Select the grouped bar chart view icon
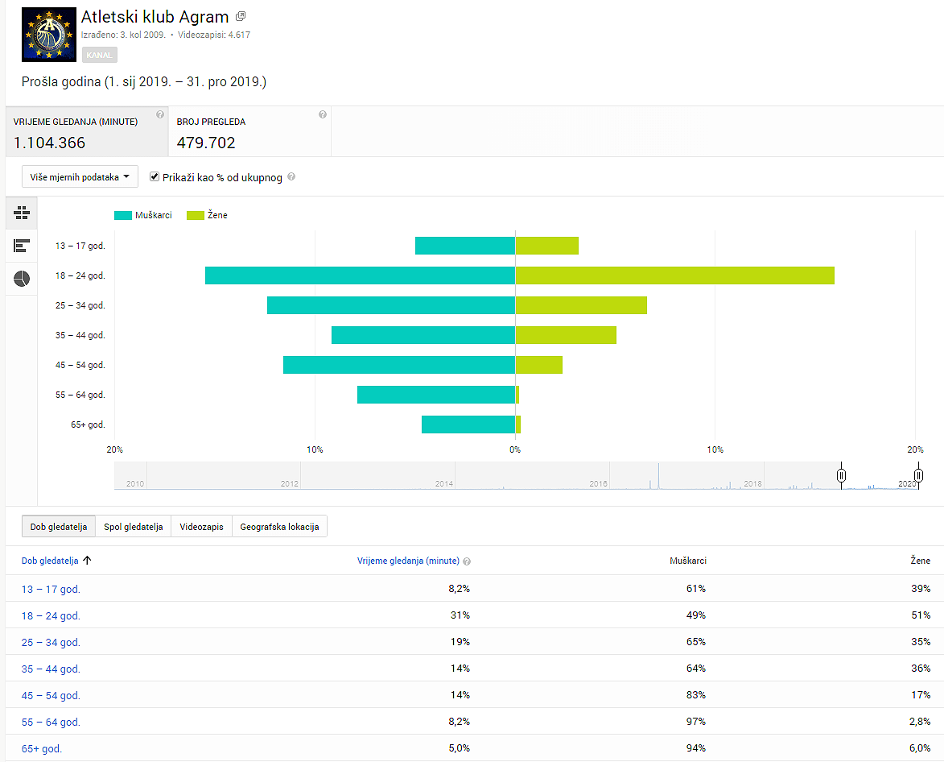The width and height of the screenshot is (944, 762). click(22, 213)
